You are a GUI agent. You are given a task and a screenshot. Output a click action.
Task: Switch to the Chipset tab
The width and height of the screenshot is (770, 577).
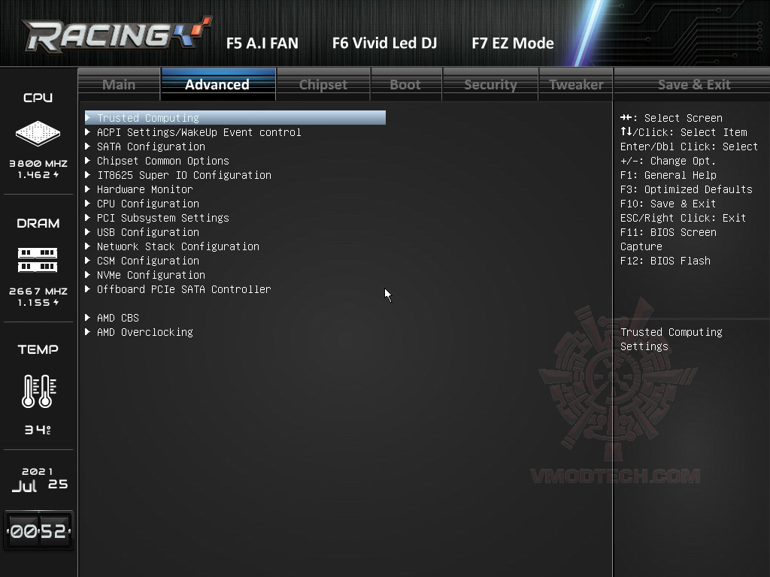click(323, 84)
